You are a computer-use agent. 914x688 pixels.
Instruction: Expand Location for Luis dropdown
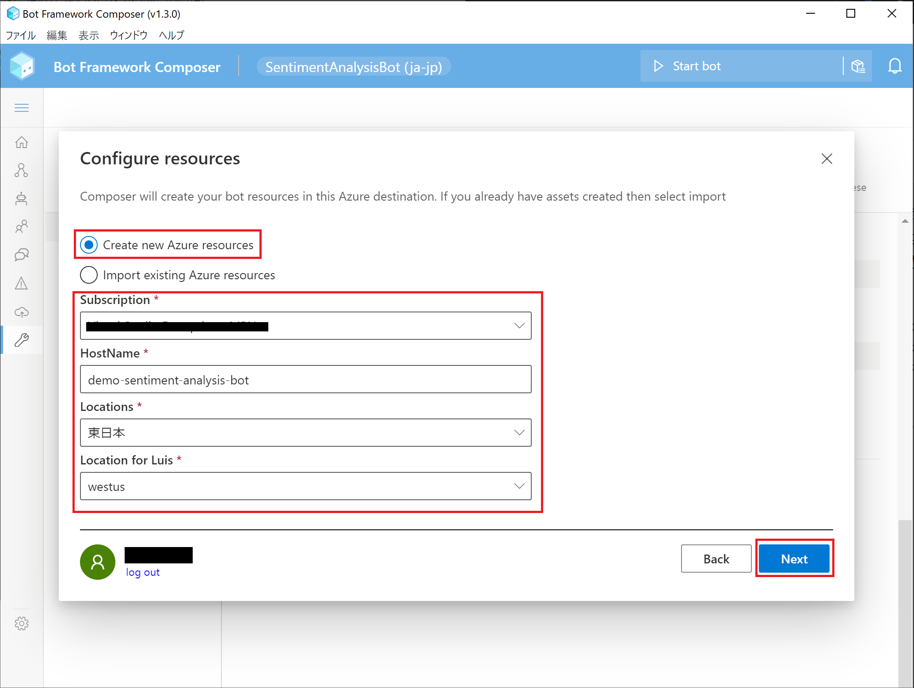coord(305,486)
